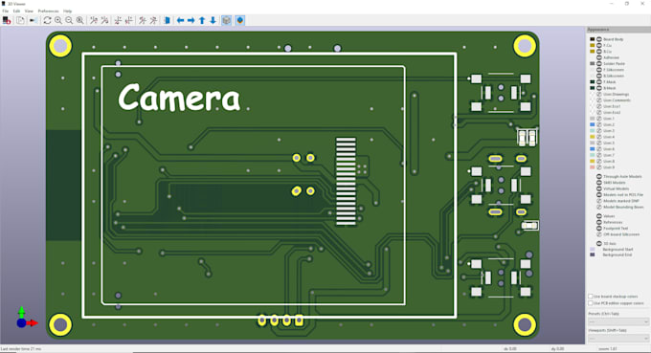
Task: Click the reload board icon in toolbar
Action: pyautogui.click(x=7, y=20)
